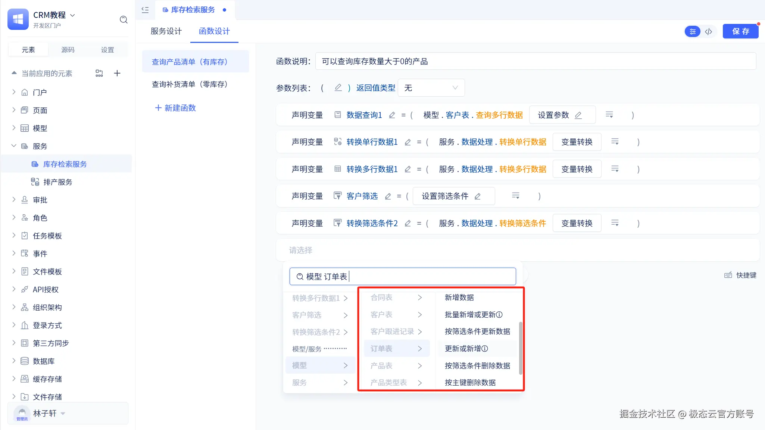This screenshot has width=765, height=430.
Task: Open 返回值类型 dropdown showing 无
Action: [431, 88]
